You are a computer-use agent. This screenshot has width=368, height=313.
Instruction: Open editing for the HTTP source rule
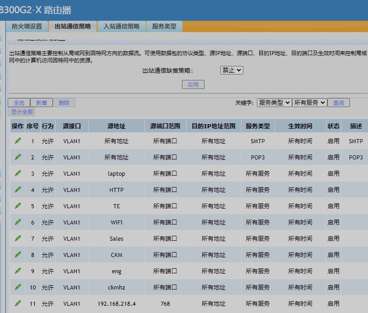point(18,190)
